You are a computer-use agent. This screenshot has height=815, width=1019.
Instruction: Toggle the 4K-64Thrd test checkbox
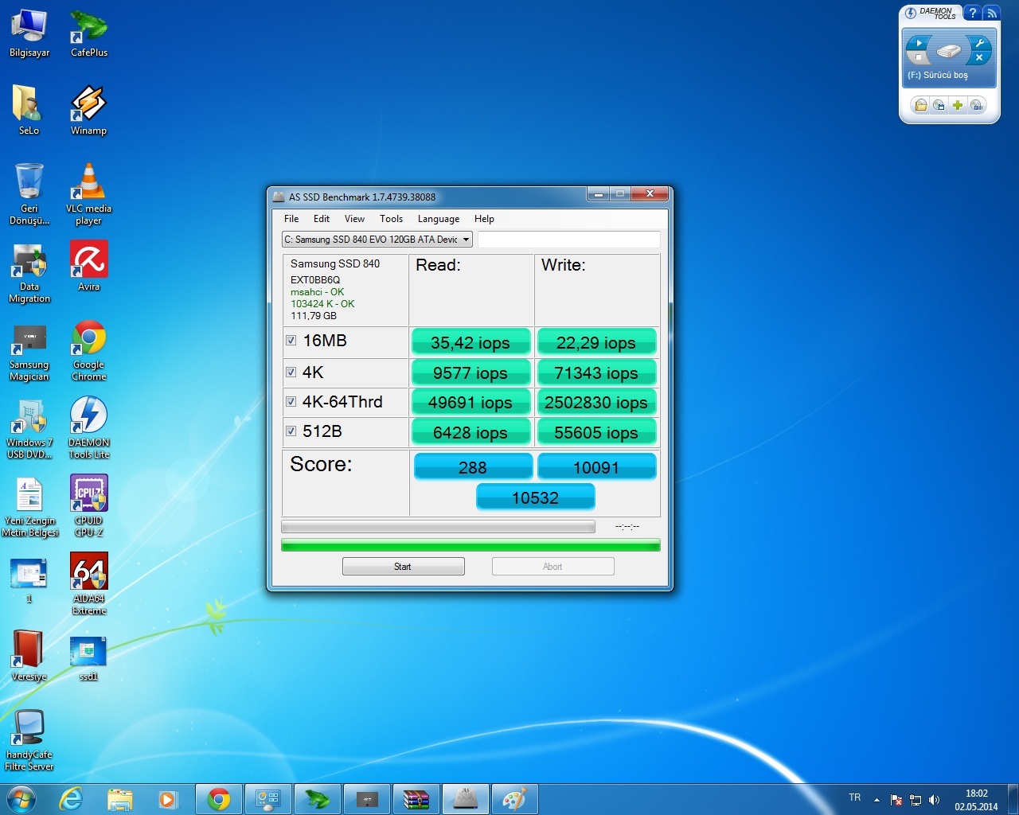tap(291, 402)
